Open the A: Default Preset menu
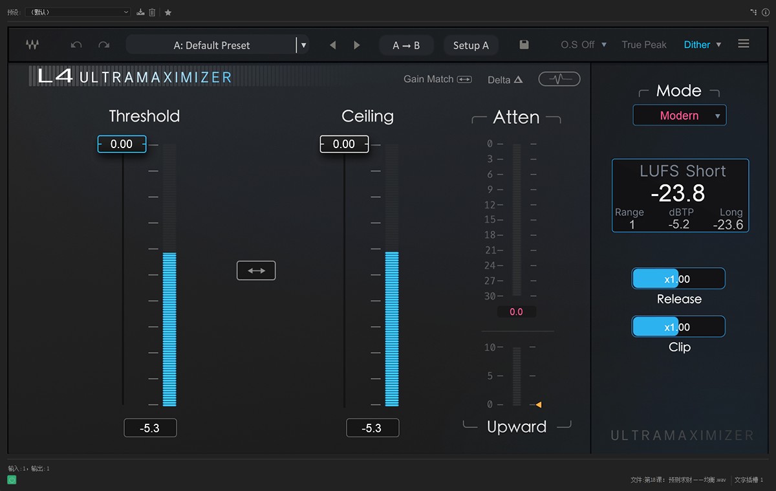 click(x=212, y=45)
